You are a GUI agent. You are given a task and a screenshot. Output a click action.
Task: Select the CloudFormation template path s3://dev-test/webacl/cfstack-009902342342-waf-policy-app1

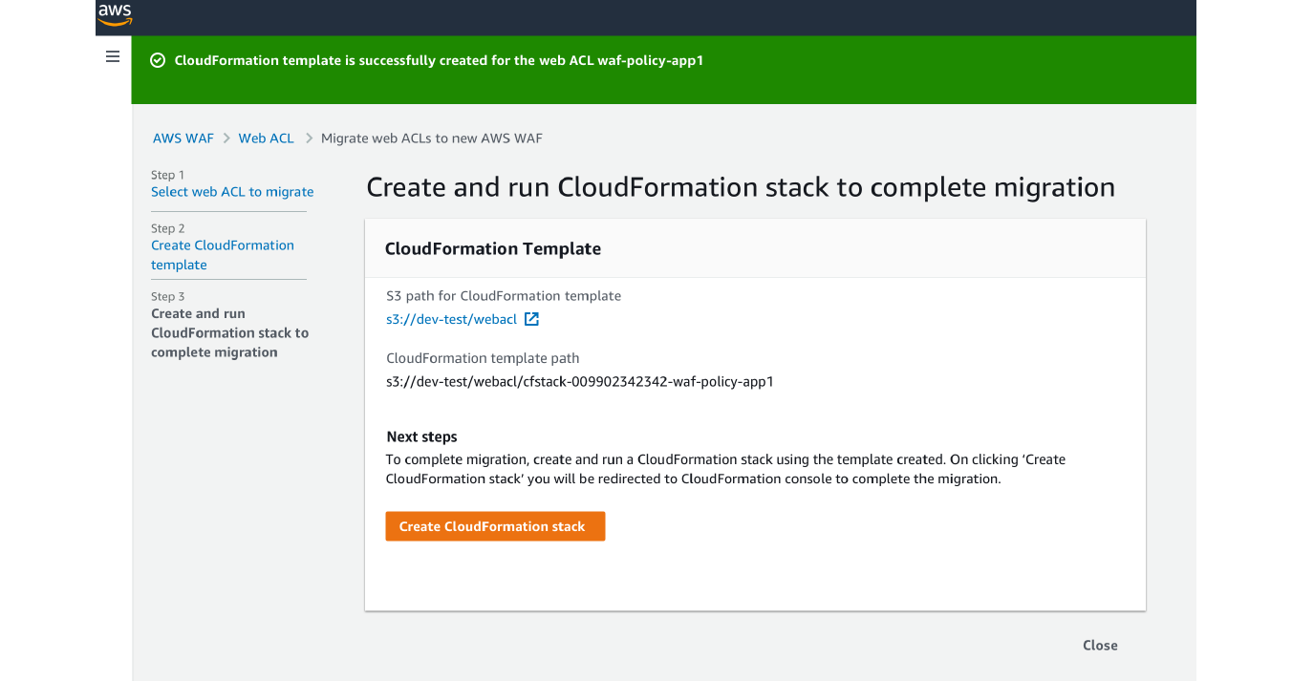click(579, 381)
